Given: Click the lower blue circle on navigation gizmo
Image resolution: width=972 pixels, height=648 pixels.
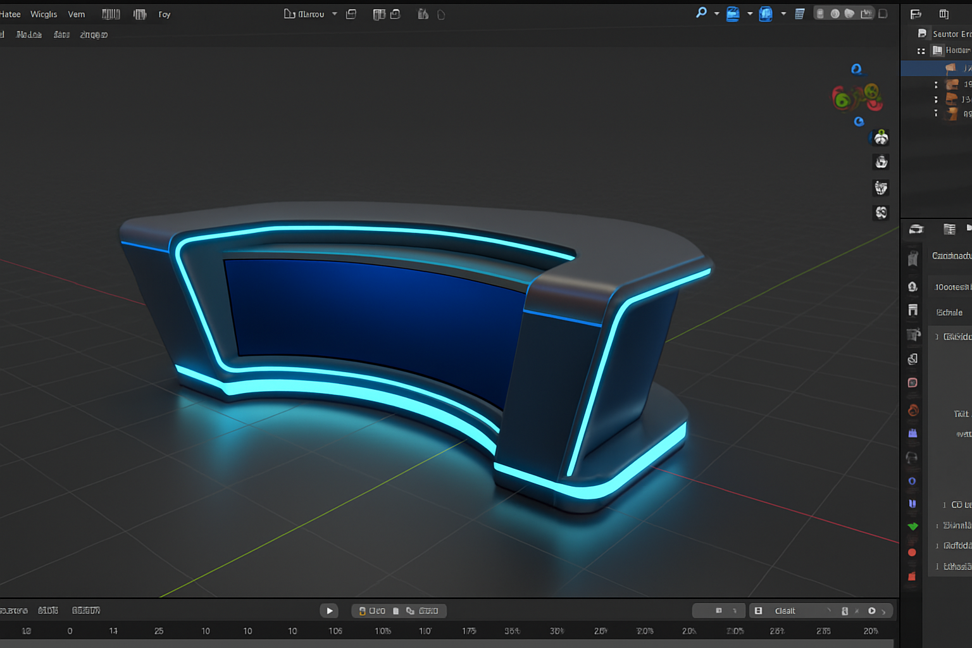Looking at the screenshot, I should (x=859, y=121).
